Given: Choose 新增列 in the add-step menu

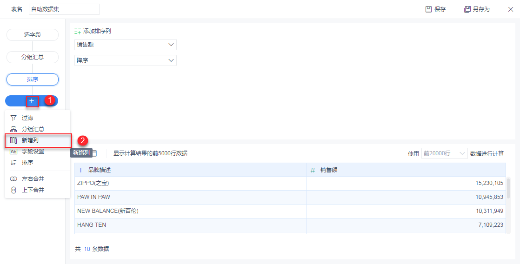Looking at the screenshot, I should (x=38, y=140).
